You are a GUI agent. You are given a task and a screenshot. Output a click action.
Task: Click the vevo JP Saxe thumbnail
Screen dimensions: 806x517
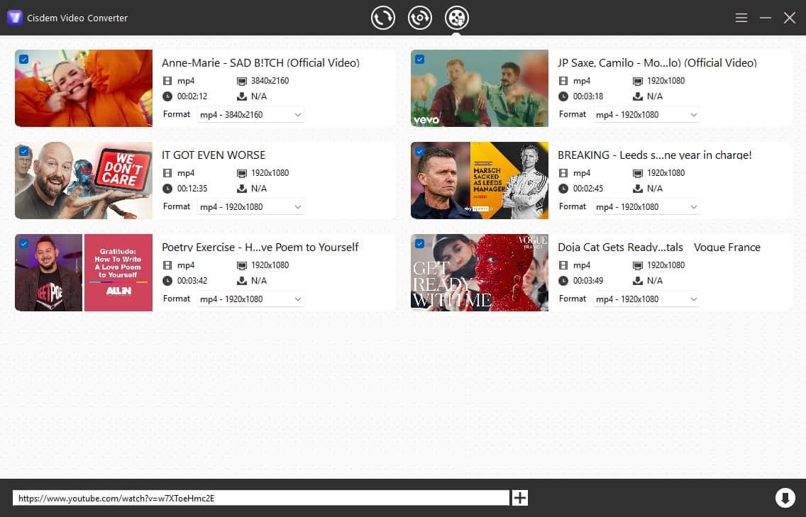[x=480, y=88]
